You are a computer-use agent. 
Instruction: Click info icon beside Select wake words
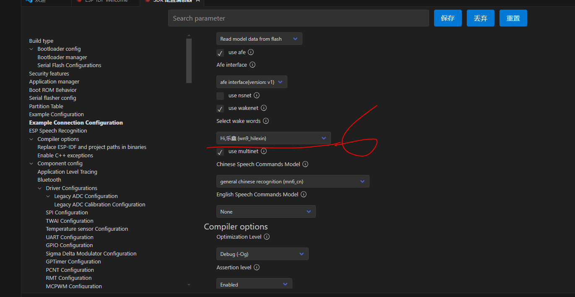pos(266,121)
